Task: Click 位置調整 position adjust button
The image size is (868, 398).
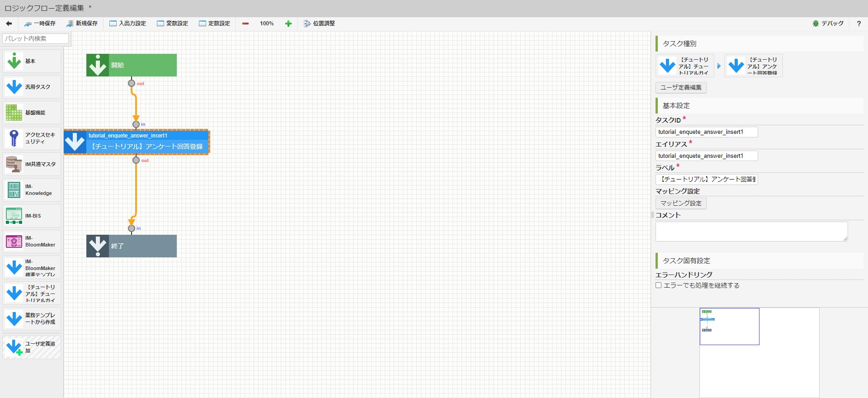Action: tap(319, 24)
